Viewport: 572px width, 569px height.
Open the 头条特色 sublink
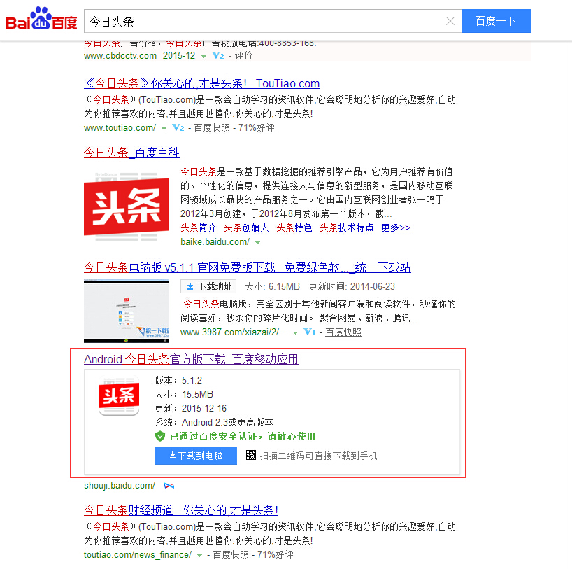(294, 228)
